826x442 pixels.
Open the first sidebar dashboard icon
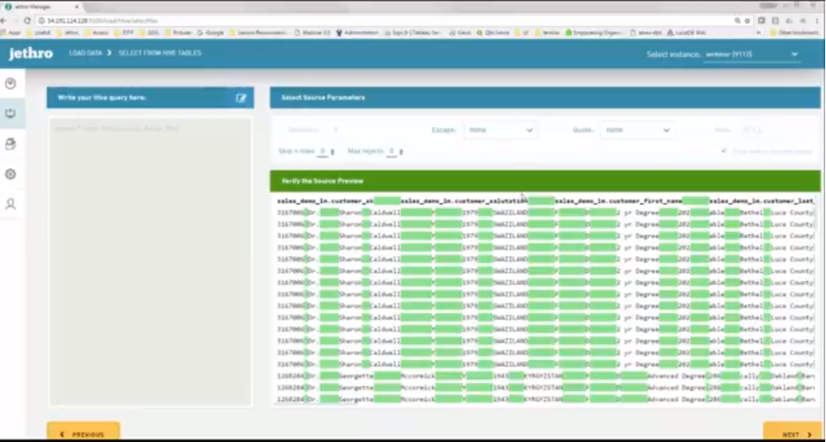pos(11,83)
